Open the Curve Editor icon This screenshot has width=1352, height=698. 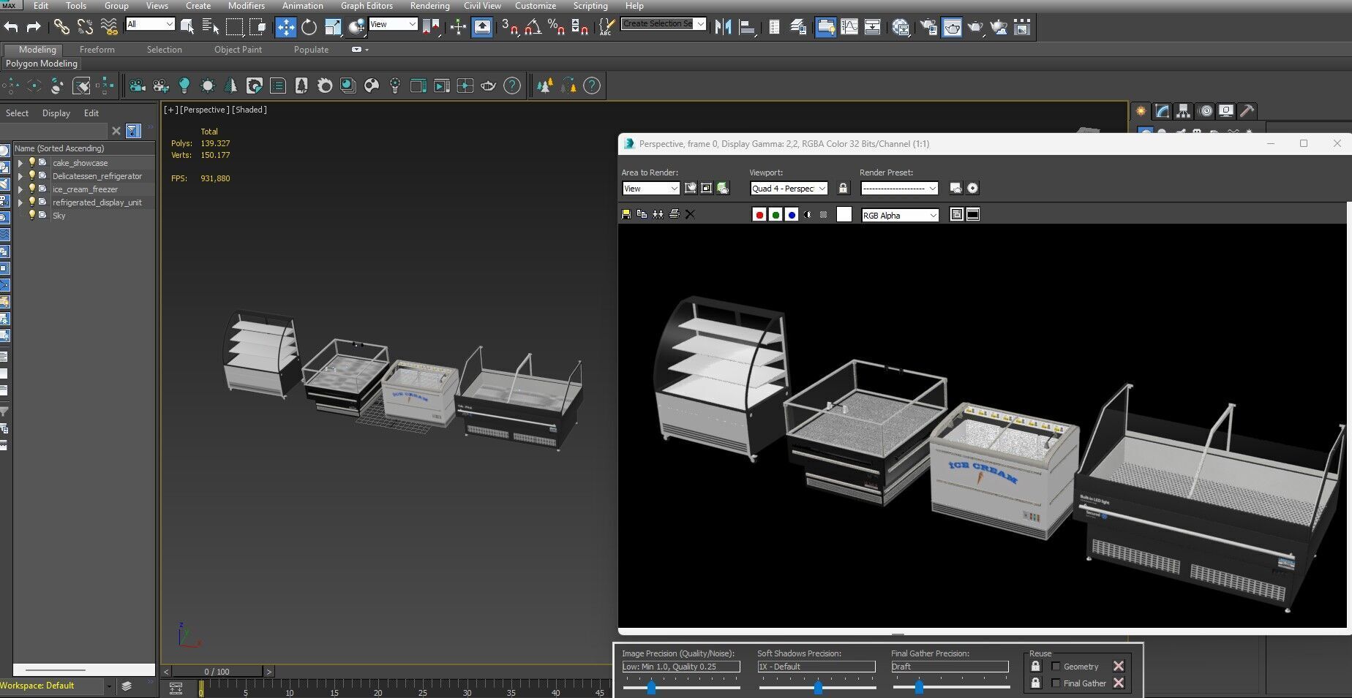click(849, 27)
